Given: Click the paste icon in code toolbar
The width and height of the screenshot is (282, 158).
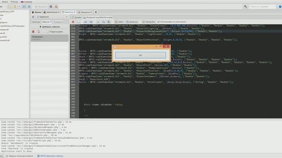Looking at the screenshot, I should (109, 22).
